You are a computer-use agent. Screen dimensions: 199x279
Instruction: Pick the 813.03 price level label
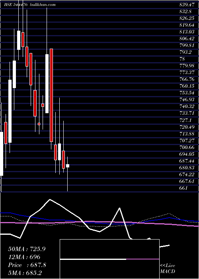coord(187,32)
